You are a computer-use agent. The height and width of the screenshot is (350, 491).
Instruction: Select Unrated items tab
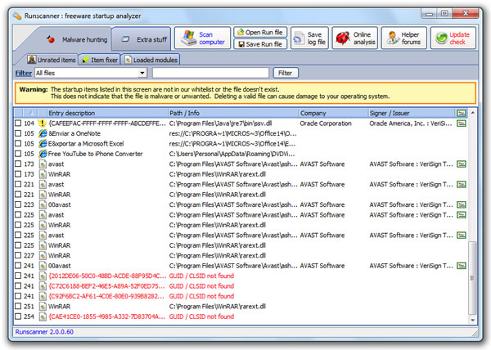pos(52,60)
